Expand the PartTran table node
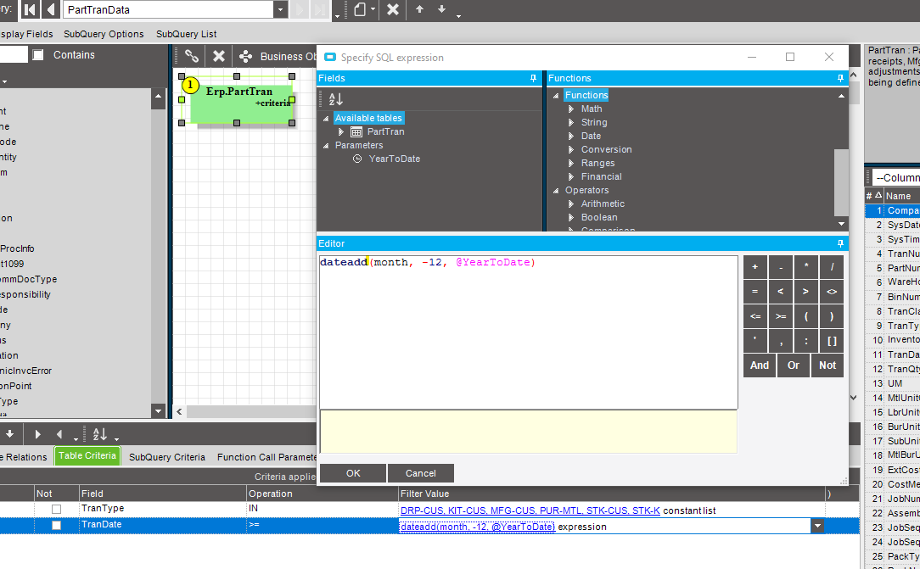This screenshot has width=920, height=569. coord(341,131)
